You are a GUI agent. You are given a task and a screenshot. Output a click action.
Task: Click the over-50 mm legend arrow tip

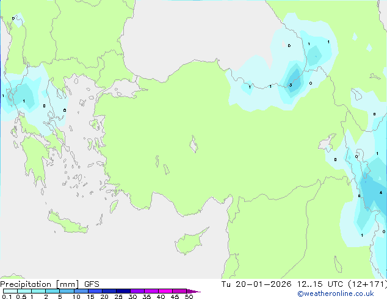[193, 291]
